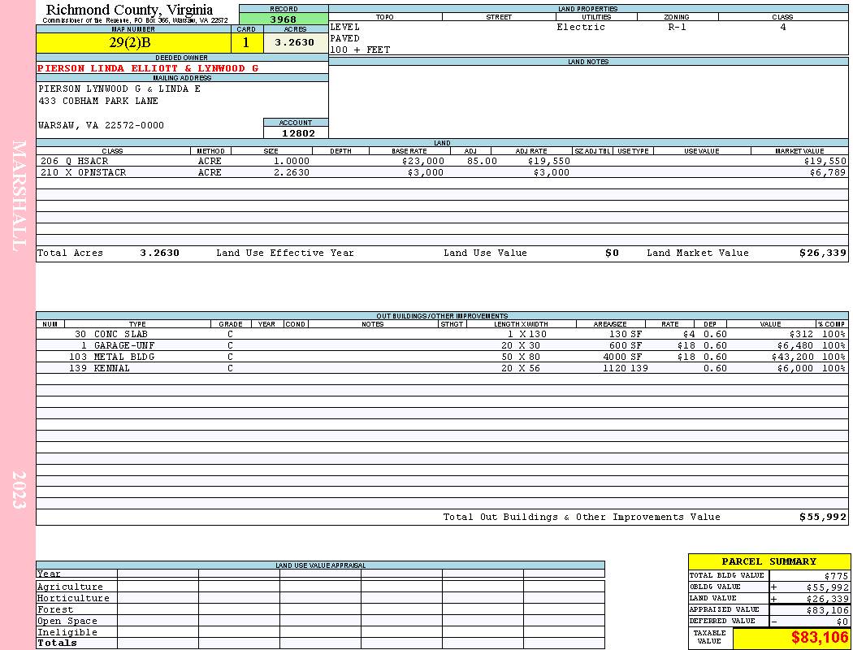Click the 4000 SF area entry
853x650 pixels.
[x=622, y=357]
